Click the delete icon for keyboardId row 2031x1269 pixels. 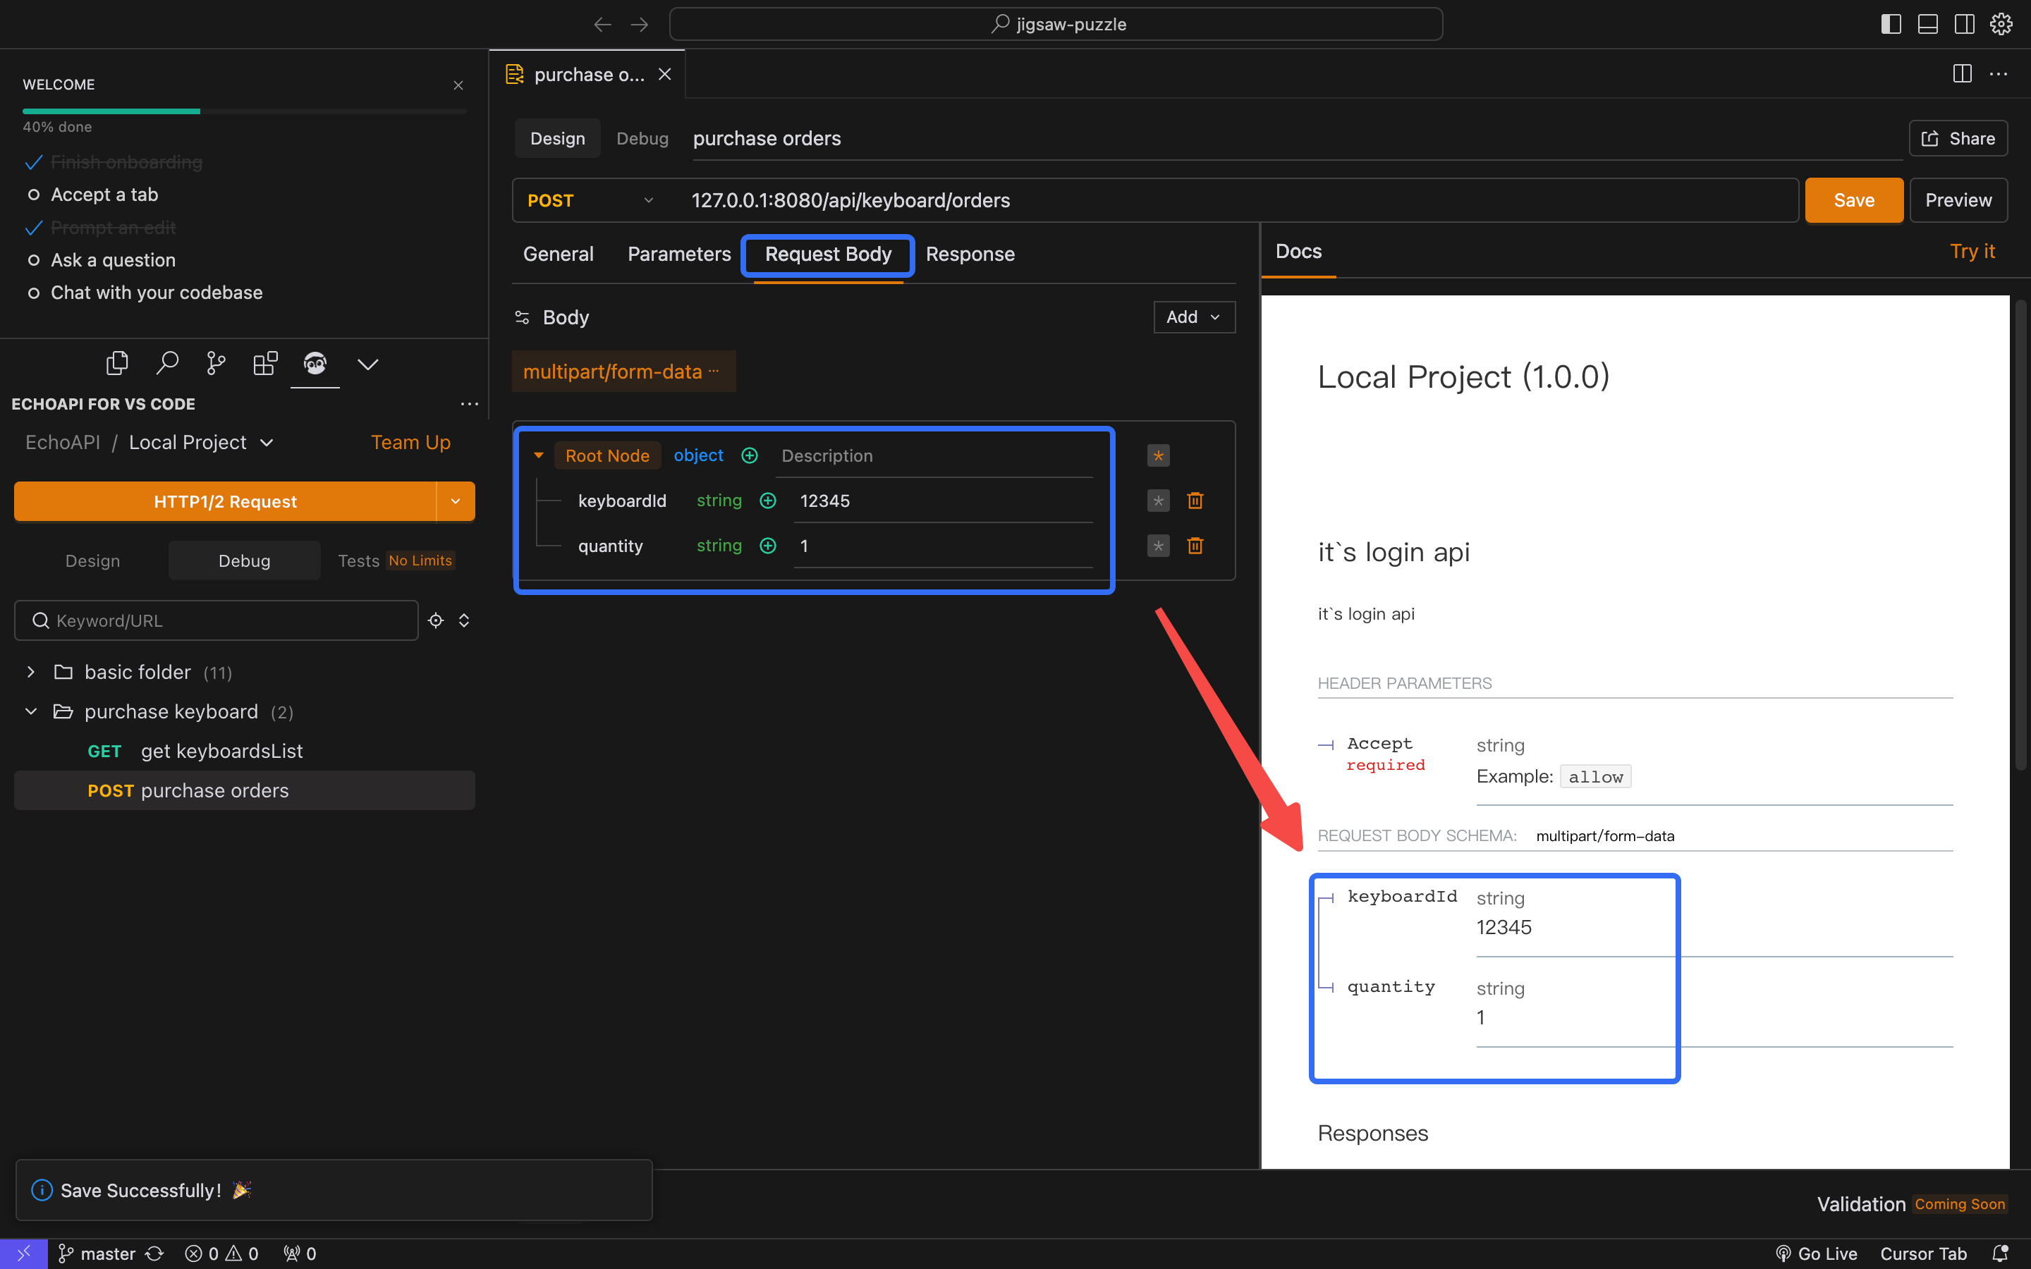tap(1195, 500)
